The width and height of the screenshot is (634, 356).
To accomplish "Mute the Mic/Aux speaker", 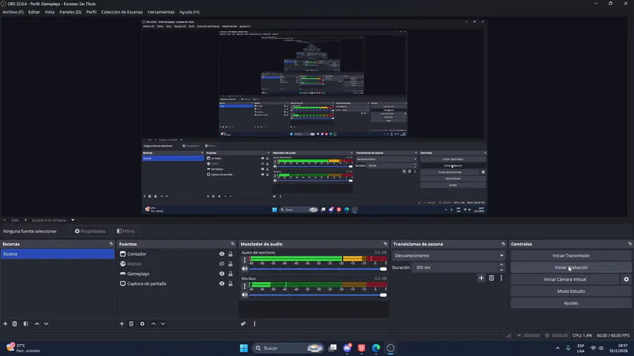I will click(x=244, y=295).
